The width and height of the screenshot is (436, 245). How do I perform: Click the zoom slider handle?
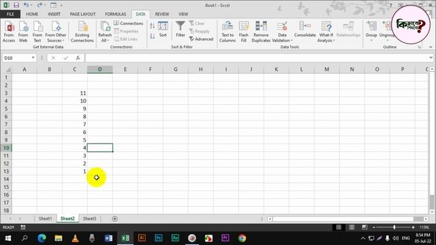(x=394, y=227)
